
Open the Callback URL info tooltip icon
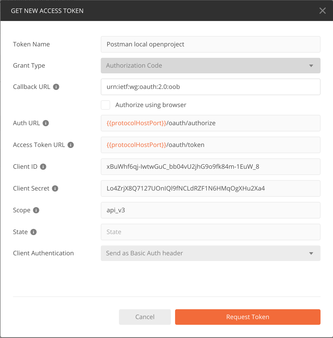(x=56, y=87)
